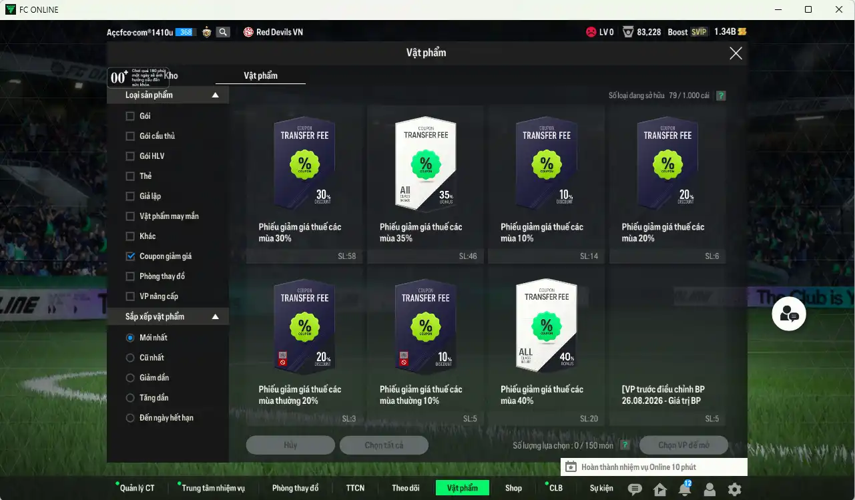Collapse the Loại sản phẩm section

point(215,95)
